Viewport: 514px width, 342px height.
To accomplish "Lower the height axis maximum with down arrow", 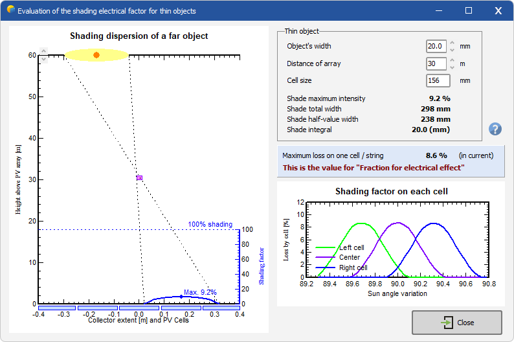I will [43, 59].
